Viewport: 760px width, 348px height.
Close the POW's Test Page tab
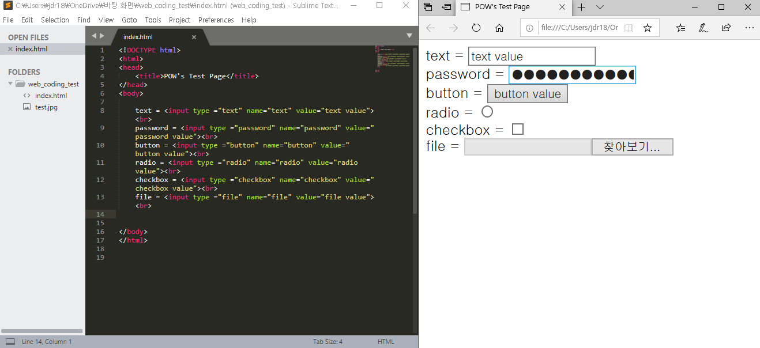click(562, 7)
